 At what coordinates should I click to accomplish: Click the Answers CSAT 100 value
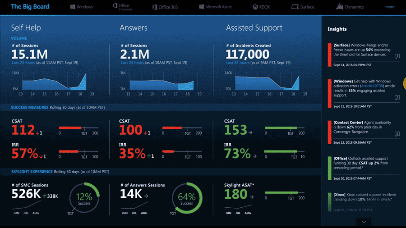(131, 130)
